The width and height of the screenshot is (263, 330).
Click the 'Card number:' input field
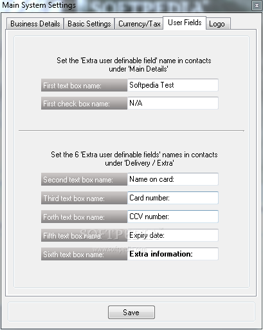tap(173, 198)
